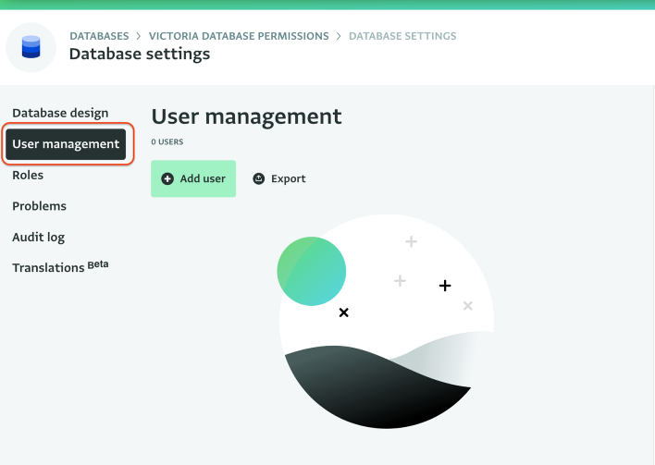
Task: Open the Audit log page
Action: point(39,237)
